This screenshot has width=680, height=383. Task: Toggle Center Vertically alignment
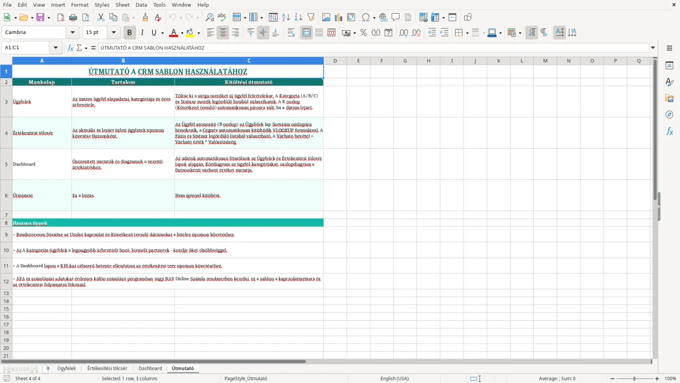click(263, 33)
